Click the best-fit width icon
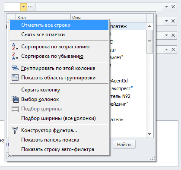This screenshot has width=181, height=170. (15, 109)
